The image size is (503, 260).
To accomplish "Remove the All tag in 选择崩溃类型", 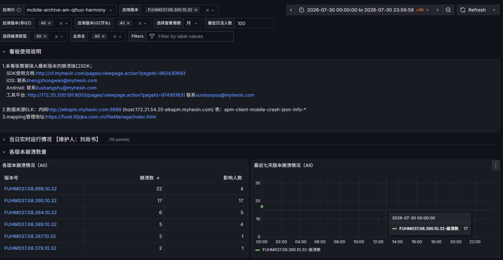I will (45, 36).
